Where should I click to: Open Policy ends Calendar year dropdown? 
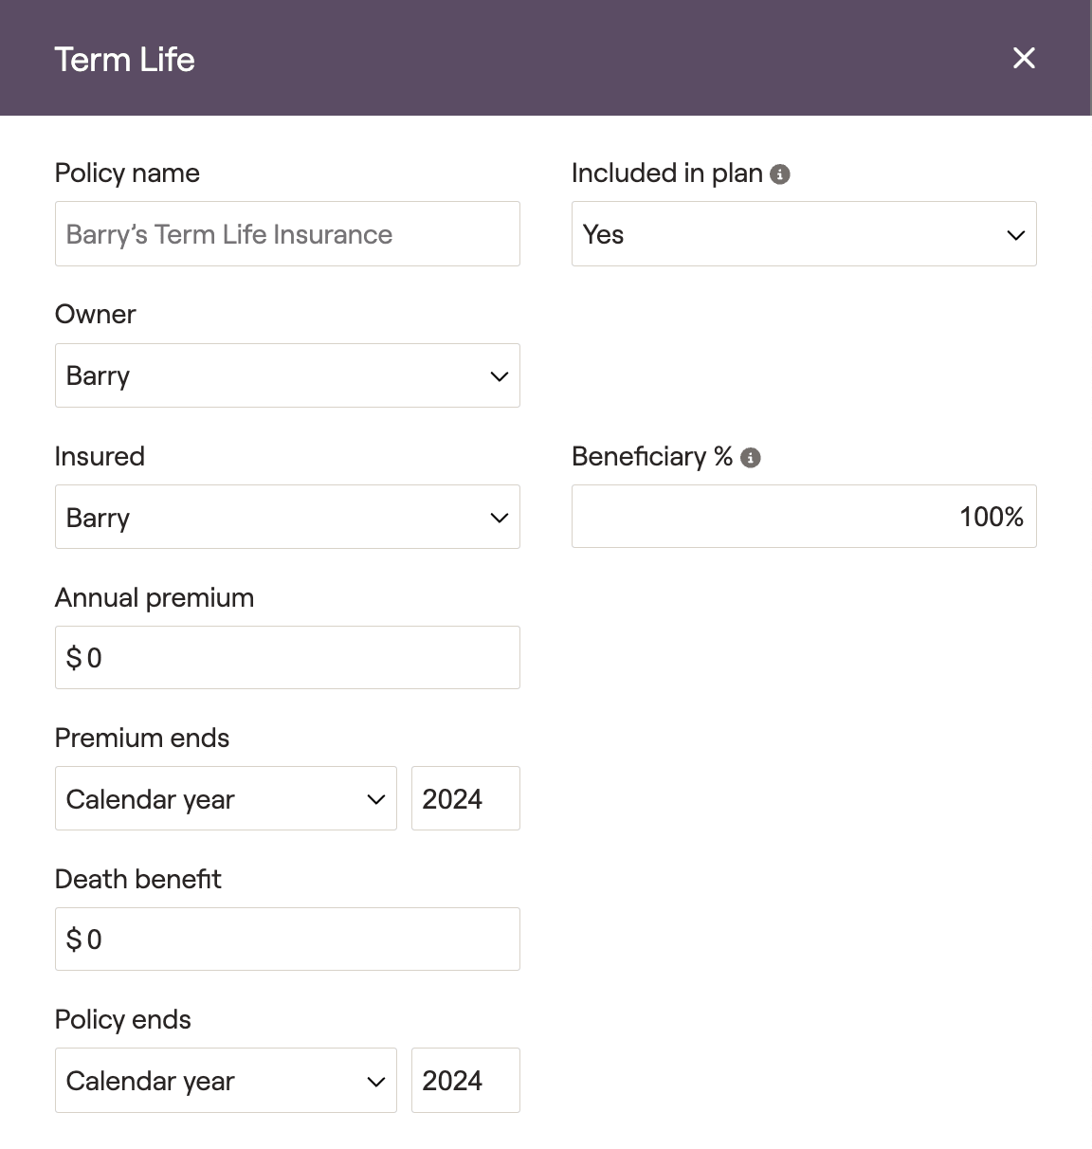(226, 1081)
